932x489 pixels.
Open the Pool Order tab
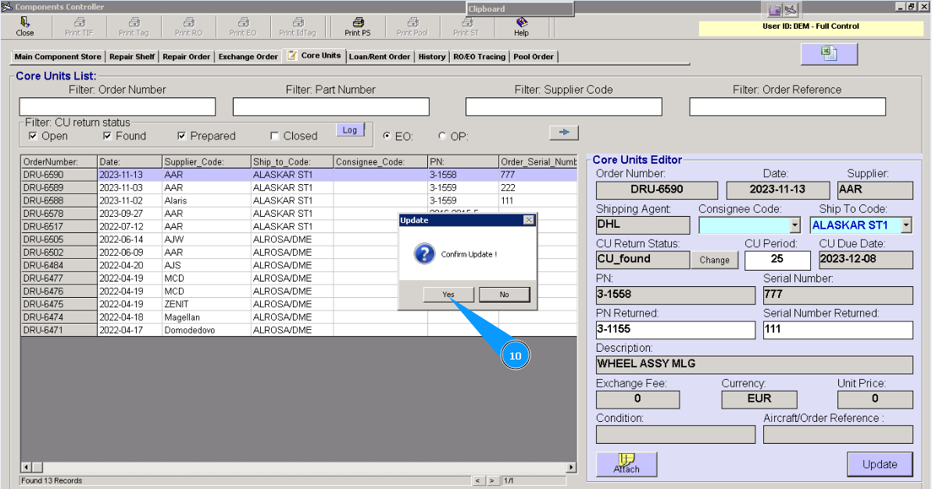pos(533,57)
